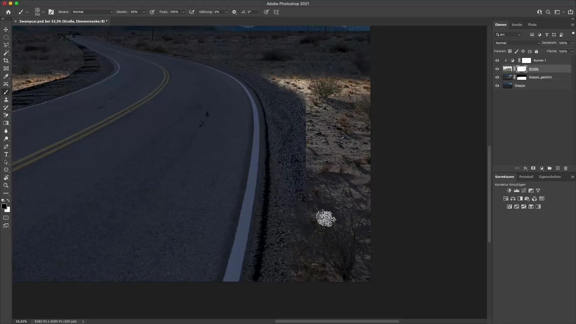Enable lock transparent pixels for layers
The width and height of the screenshot is (576, 324).
(x=510, y=51)
